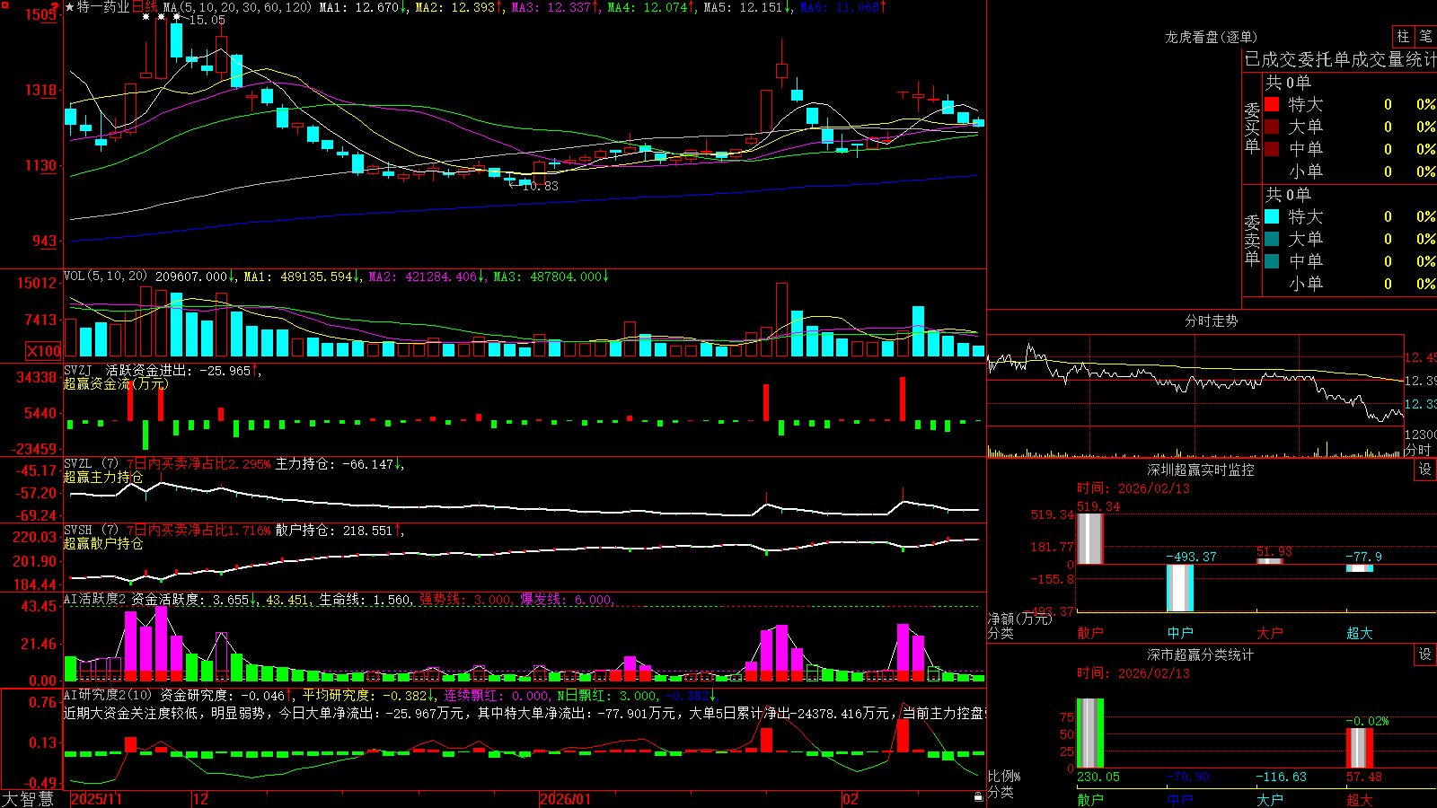This screenshot has width=1437, height=808.
Task: Click the 15.05 high price label
Action: pyautogui.click(x=207, y=20)
